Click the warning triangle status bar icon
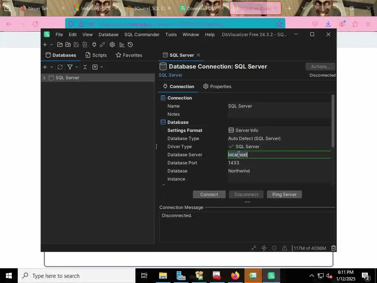Screen dimensions: 377x283 click(285, 248)
